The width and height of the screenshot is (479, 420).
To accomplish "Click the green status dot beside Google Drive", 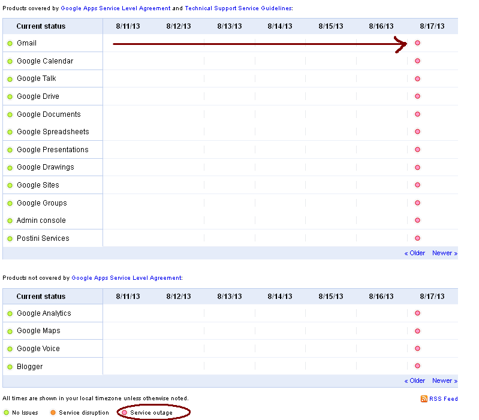I will 10,96.
